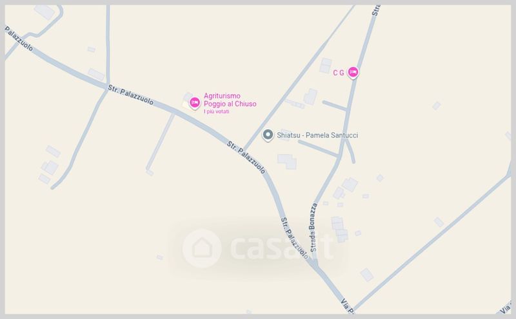The width and height of the screenshot is (516, 319).
Task: Click small building ending the dead-end driveway
Action: point(150,172)
